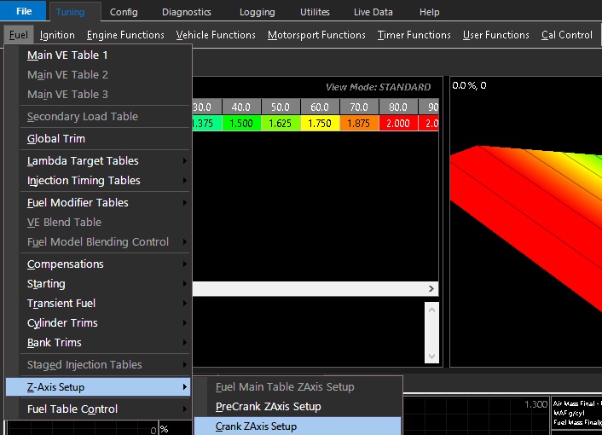Select the green 1.500 table cell
This screenshot has height=435, width=602.
(241, 123)
